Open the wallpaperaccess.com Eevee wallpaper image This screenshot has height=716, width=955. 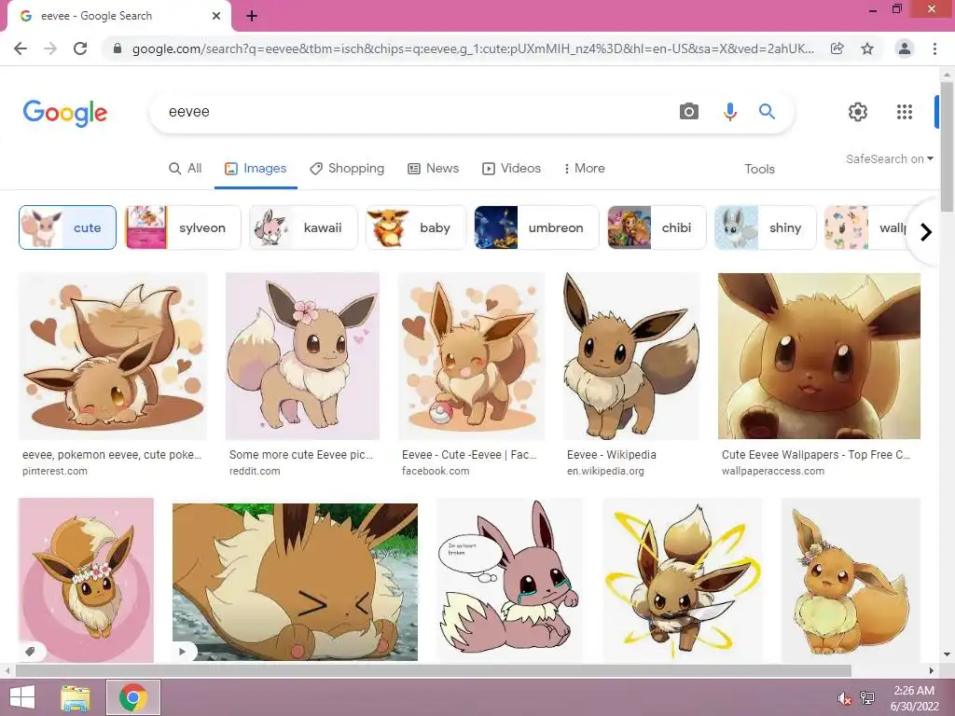click(819, 356)
